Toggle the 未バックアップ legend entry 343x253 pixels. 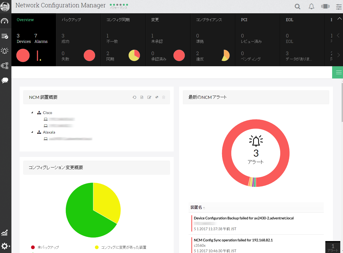45,247
